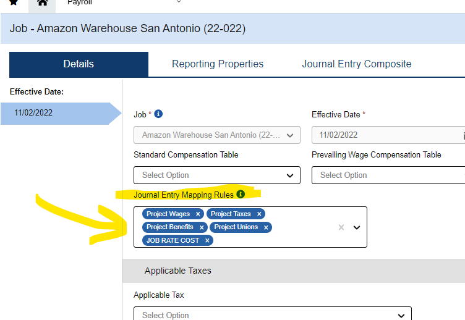Image resolution: width=465 pixels, height=320 pixels.
Task: Click the star favorites icon
Action: click(14, 2)
